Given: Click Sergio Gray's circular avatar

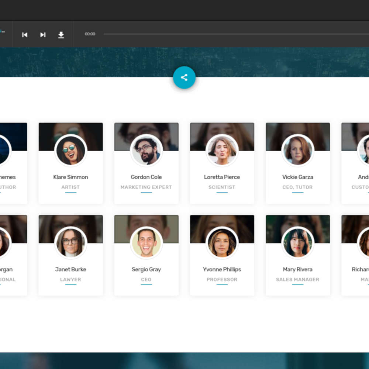Looking at the screenshot, I should 146,243.
